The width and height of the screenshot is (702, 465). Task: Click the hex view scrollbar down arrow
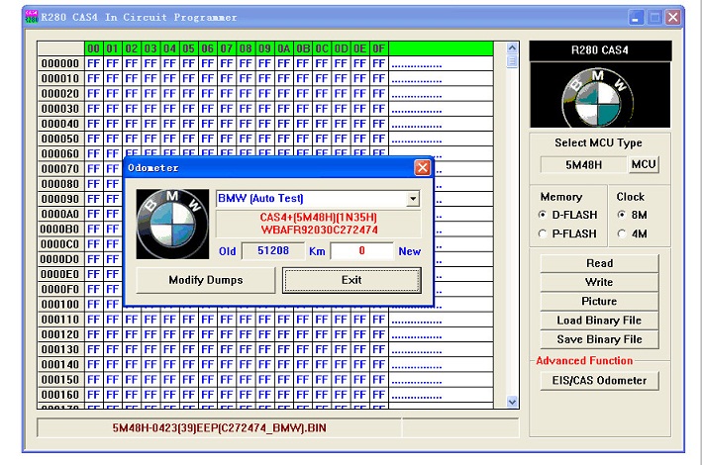click(x=512, y=401)
